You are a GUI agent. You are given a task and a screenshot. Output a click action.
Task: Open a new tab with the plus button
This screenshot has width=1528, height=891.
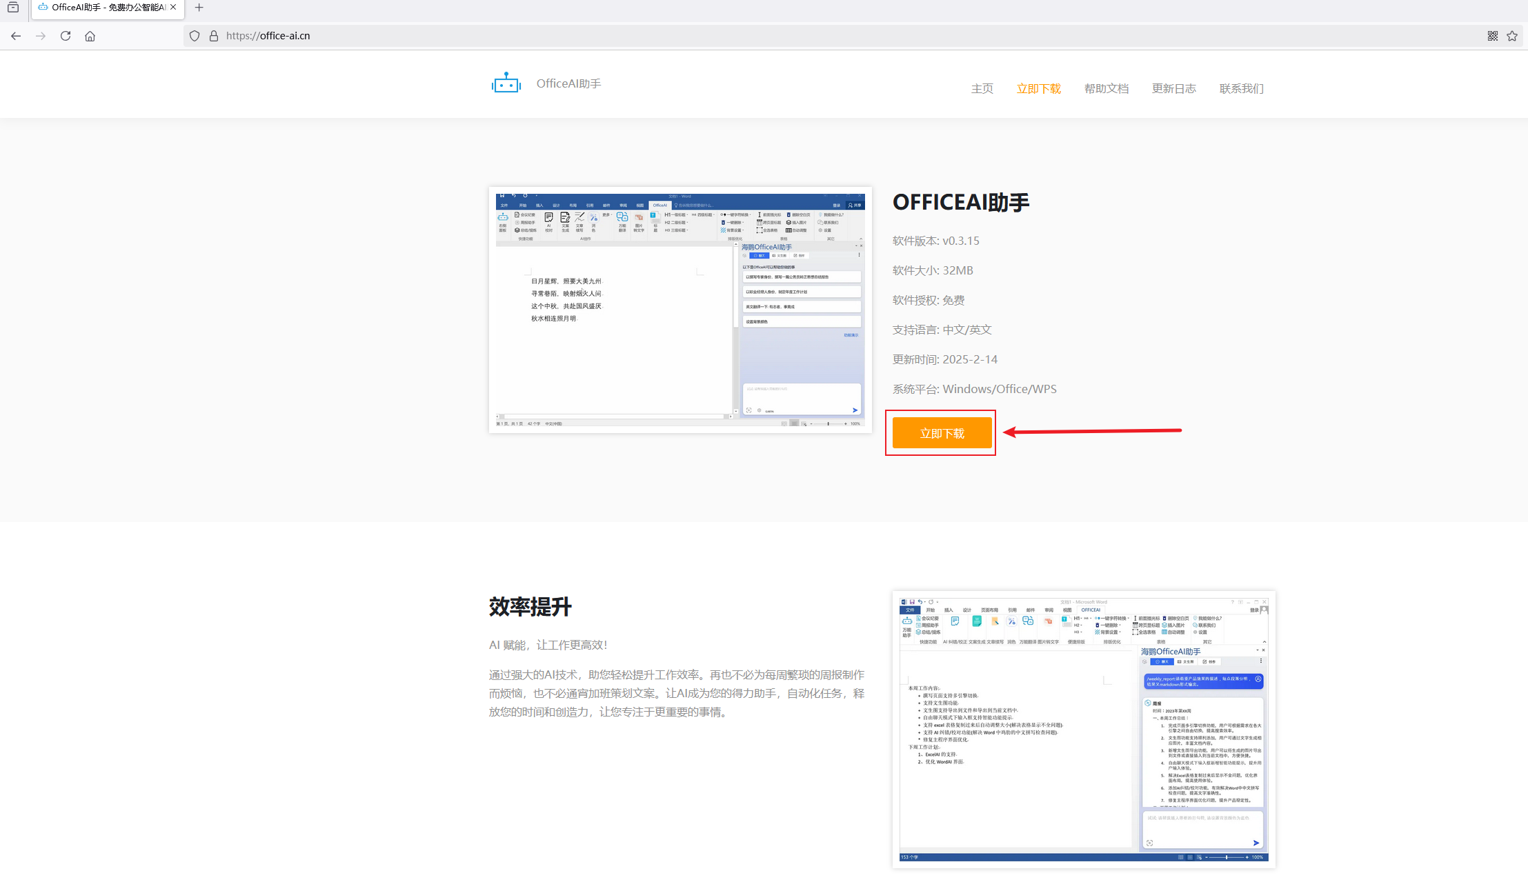tap(199, 8)
